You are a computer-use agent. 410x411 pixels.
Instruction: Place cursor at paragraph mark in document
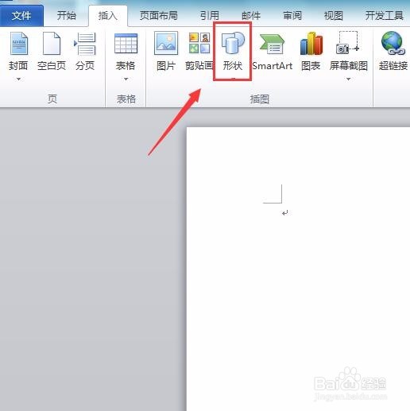point(285,213)
